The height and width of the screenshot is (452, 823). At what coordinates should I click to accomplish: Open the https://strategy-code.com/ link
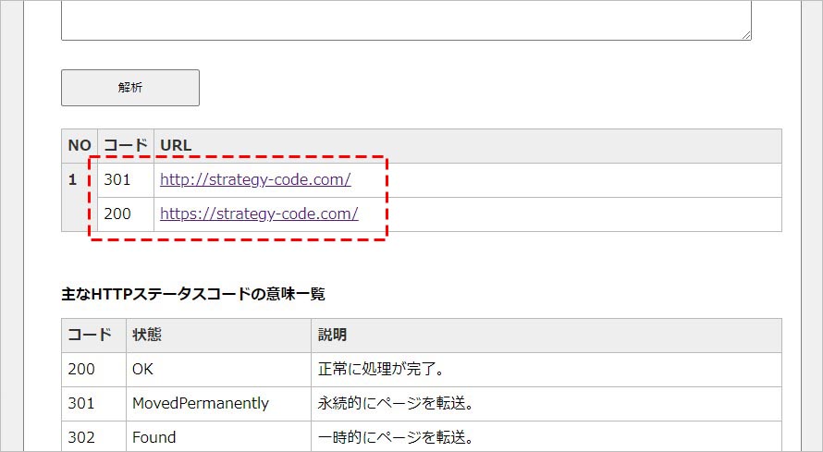pos(259,214)
